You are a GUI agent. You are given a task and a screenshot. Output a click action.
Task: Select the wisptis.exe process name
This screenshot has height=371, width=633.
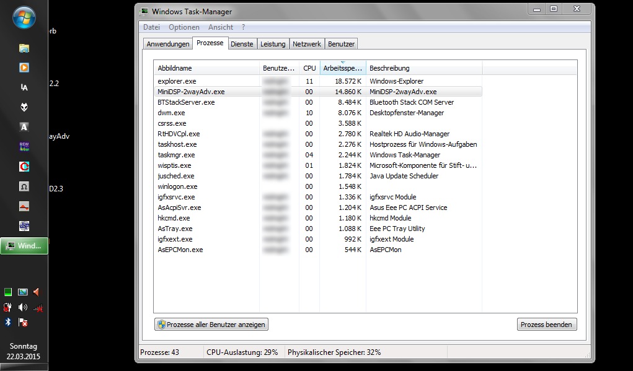174,165
